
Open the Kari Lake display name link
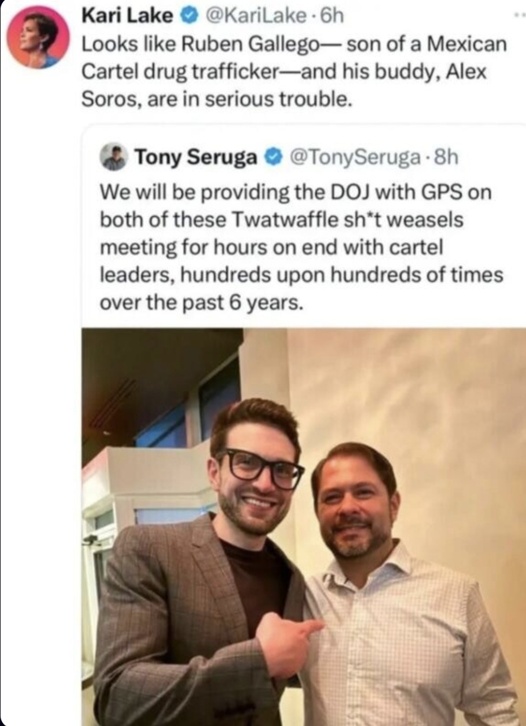pos(127,16)
